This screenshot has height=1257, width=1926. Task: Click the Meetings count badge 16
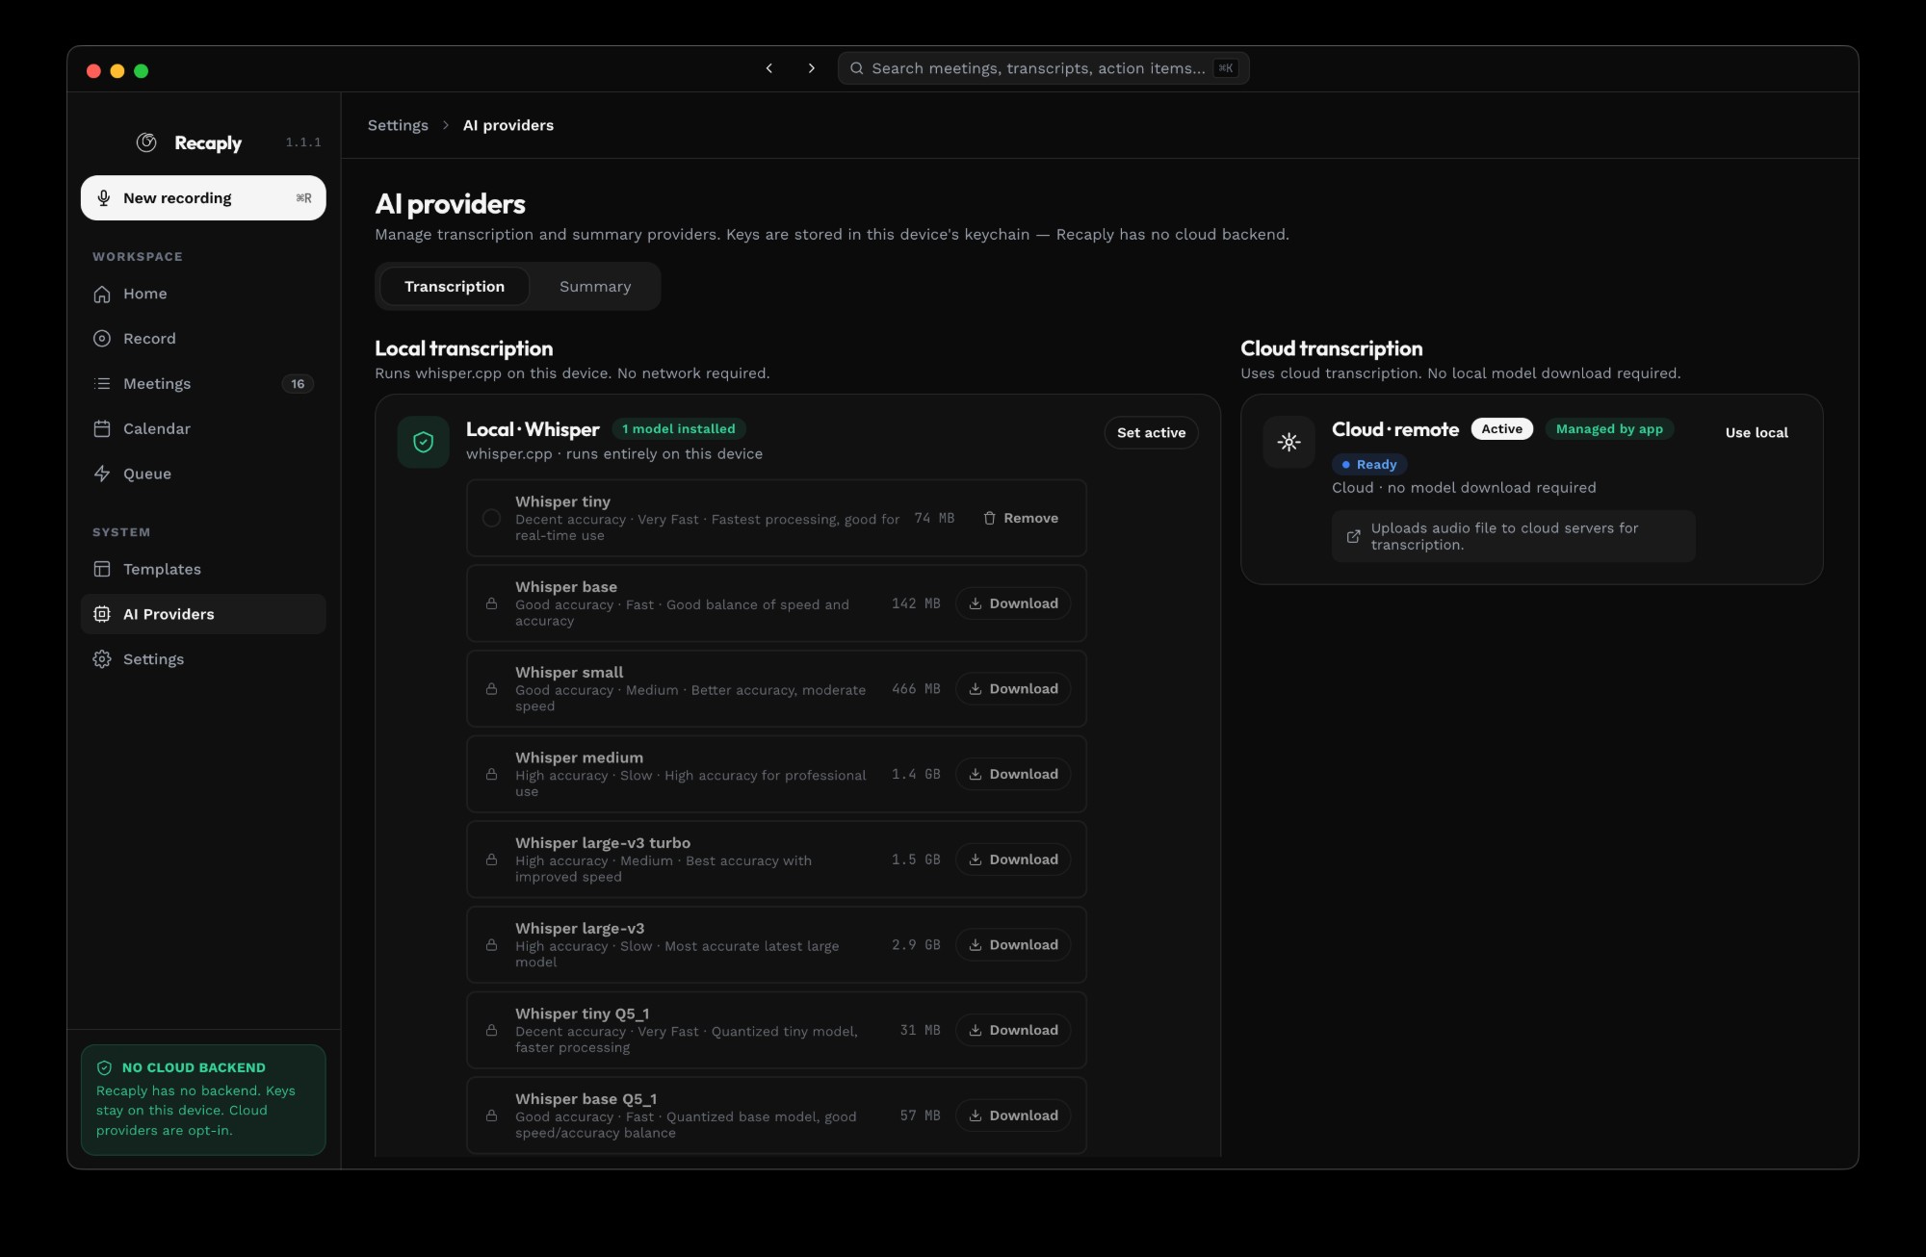[x=298, y=384]
